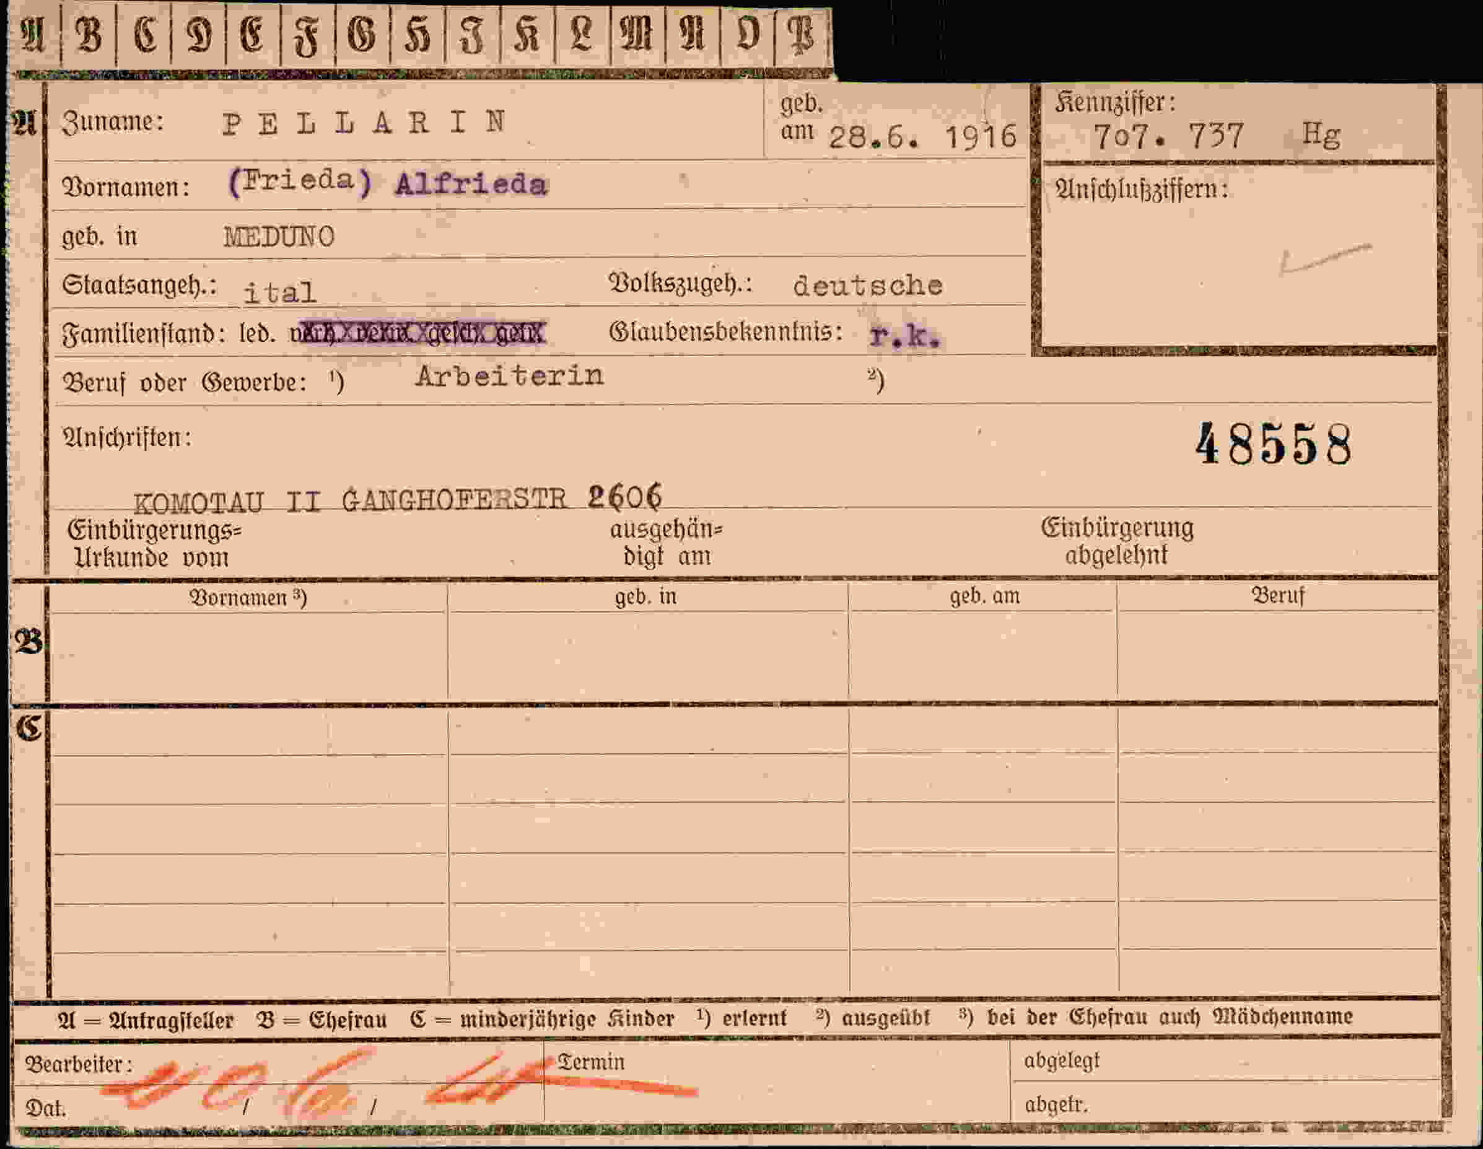Screen dimensions: 1483x1149
Task: Click the 'Volkszugeh.:' label
Action: [x=681, y=283]
